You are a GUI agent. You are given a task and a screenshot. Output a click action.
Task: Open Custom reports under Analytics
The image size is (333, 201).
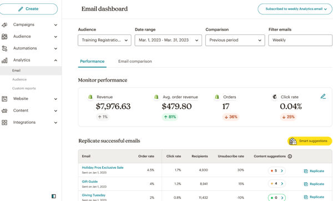click(24, 88)
